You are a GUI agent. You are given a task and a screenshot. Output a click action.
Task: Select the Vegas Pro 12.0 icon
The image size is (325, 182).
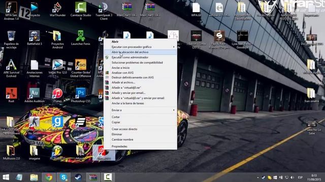[x=57, y=67]
